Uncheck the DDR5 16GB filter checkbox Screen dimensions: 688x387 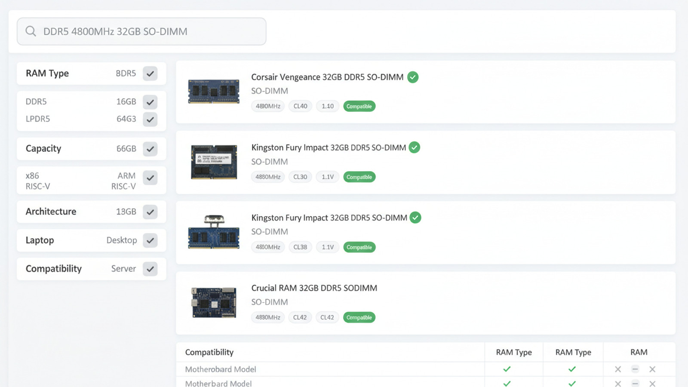tap(150, 102)
